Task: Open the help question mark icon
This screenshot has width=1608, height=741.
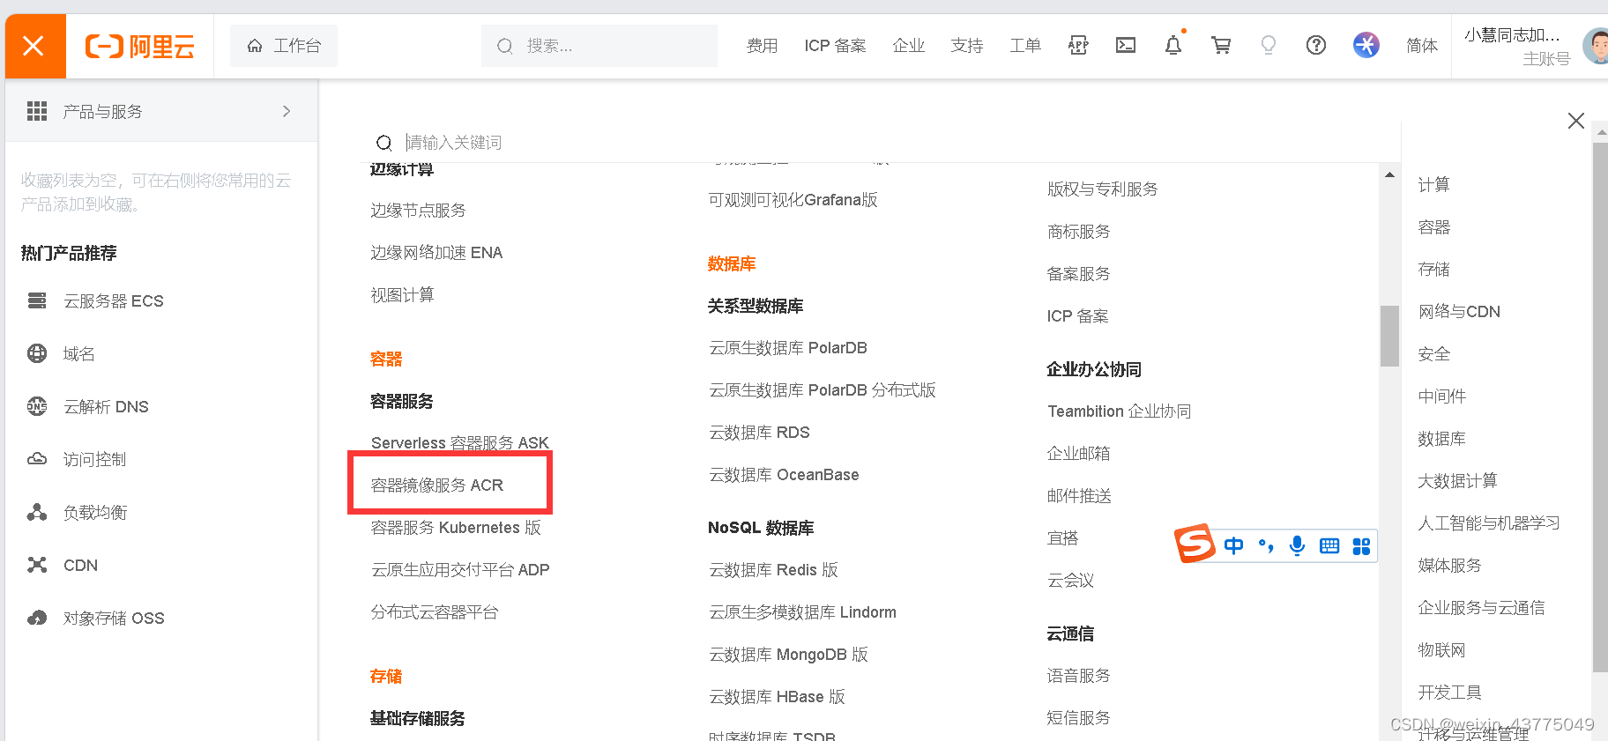Action: pyautogui.click(x=1316, y=45)
